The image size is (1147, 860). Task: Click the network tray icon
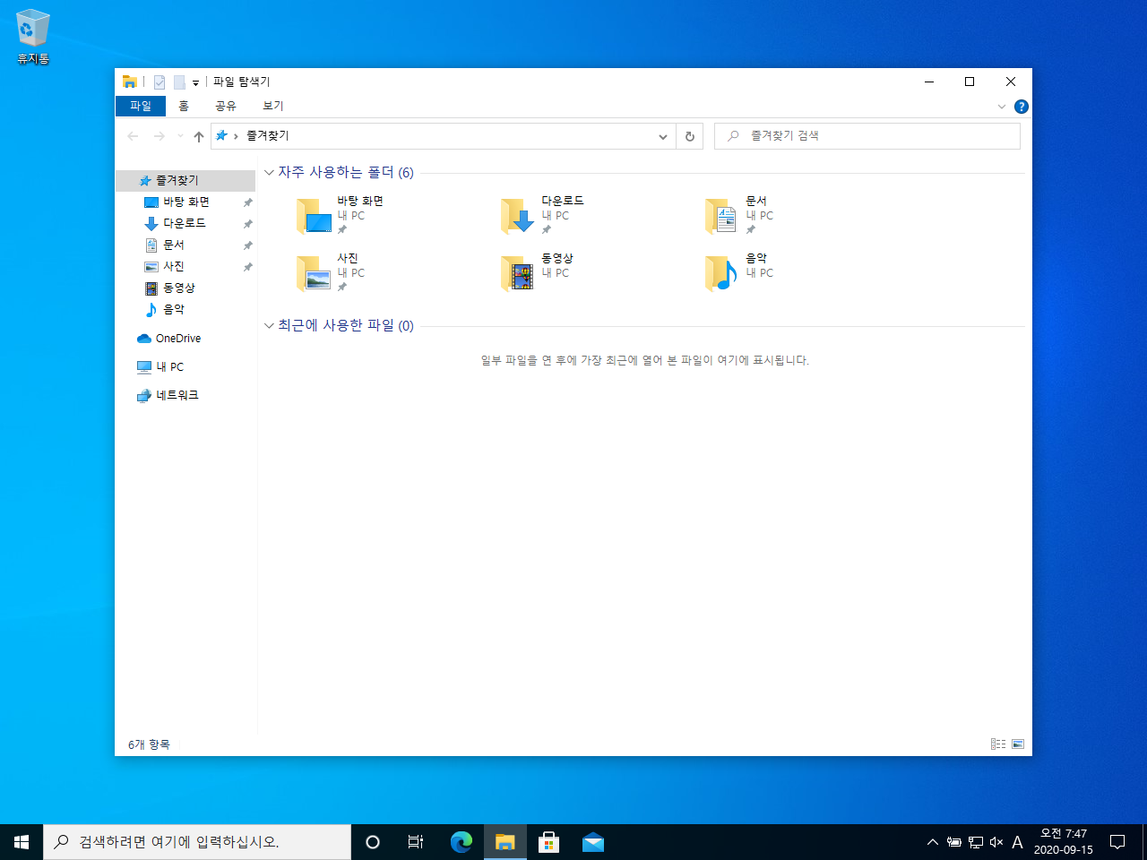[976, 842]
